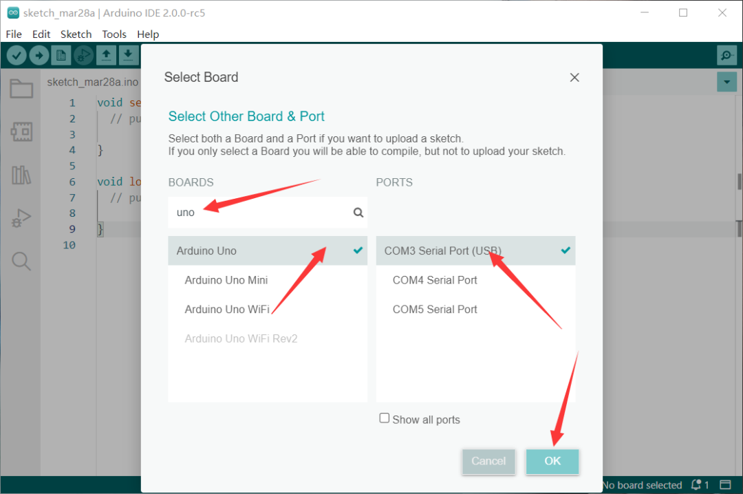Click line number 10 in editor gutter
Viewport: 743px width, 494px height.
tap(69, 245)
